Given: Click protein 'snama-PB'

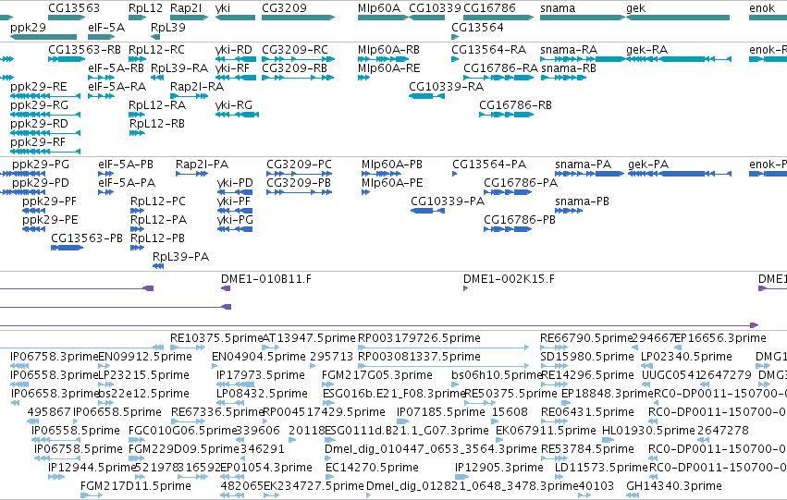Looking at the screenshot, I should pyautogui.click(x=582, y=201).
